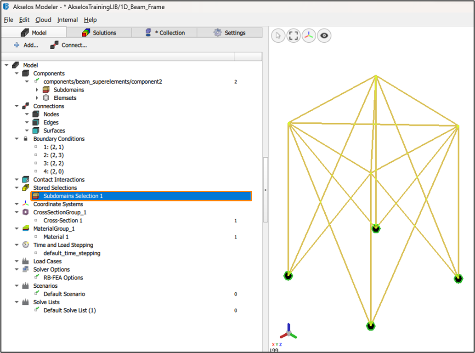Open the Cloud menu
Image resolution: width=475 pixels, height=353 pixels.
(x=43, y=20)
